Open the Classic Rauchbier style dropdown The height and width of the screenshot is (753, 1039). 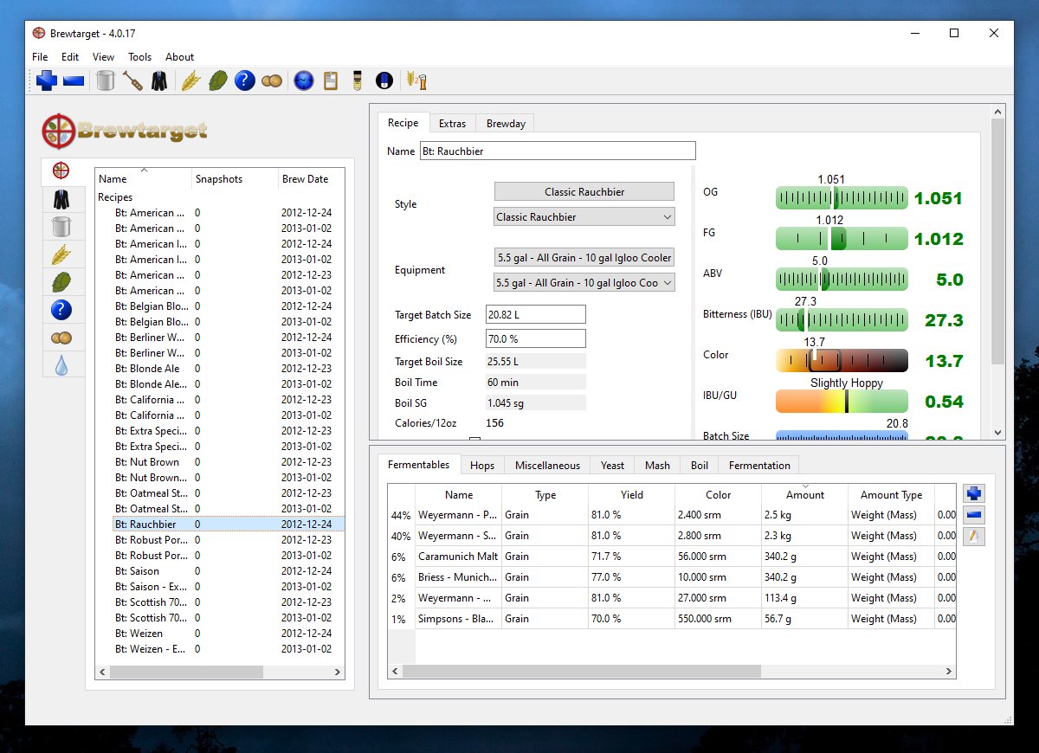tap(584, 217)
